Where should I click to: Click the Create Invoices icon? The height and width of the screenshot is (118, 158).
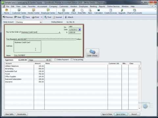[111, 11]
